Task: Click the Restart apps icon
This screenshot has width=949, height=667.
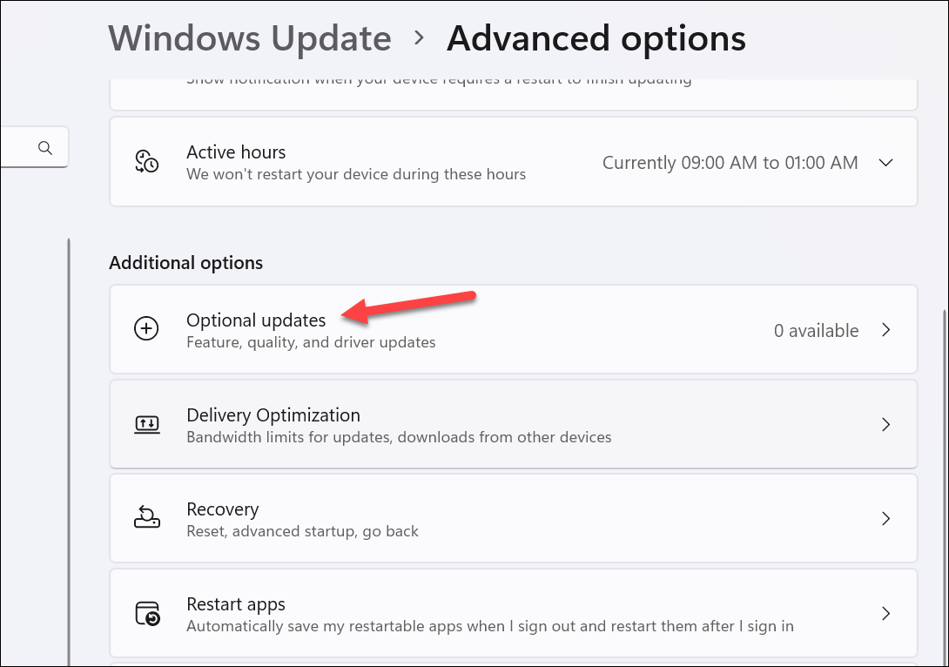Action: tap(147, 613)
